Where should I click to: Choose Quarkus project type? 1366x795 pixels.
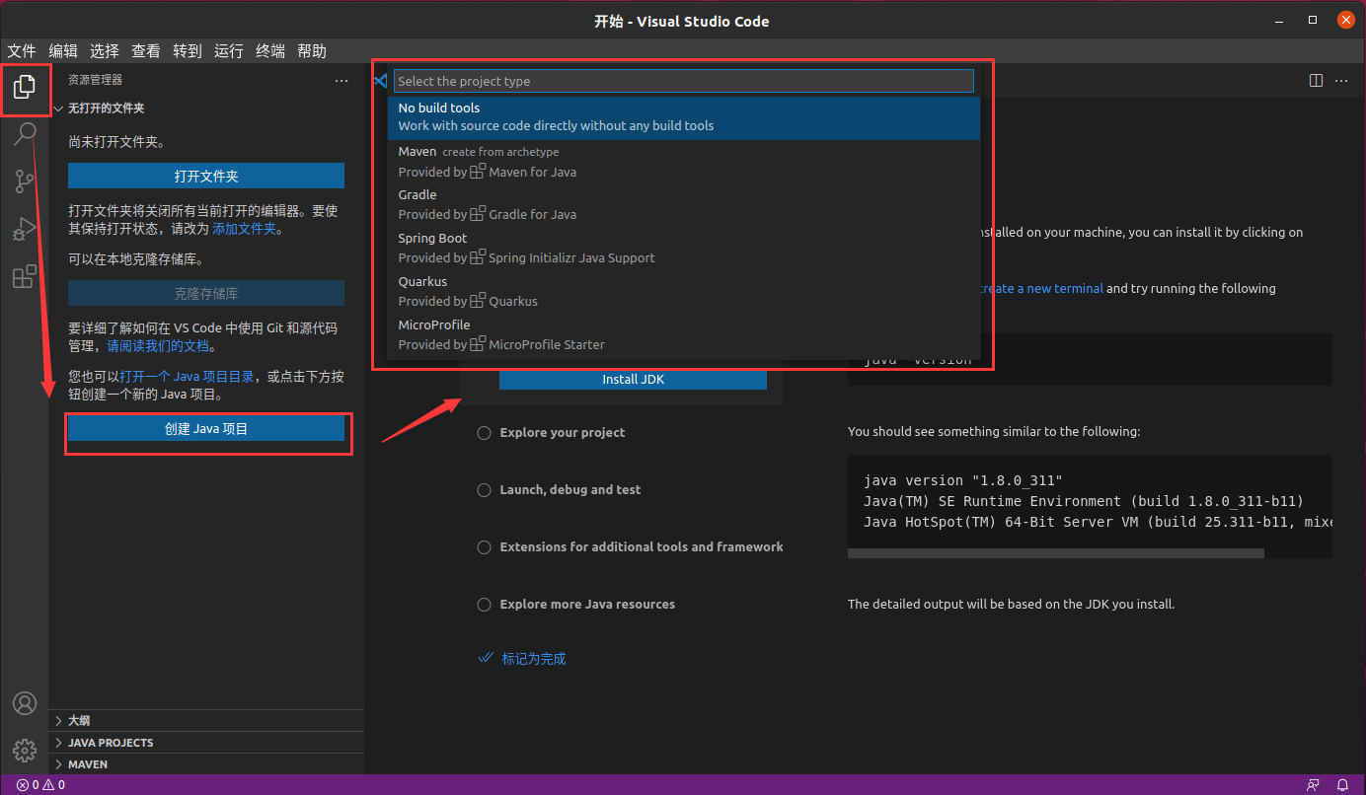coord(684,291)
